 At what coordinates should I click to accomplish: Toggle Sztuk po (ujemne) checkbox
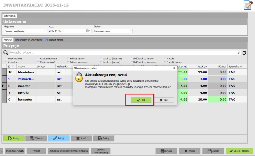102,62
